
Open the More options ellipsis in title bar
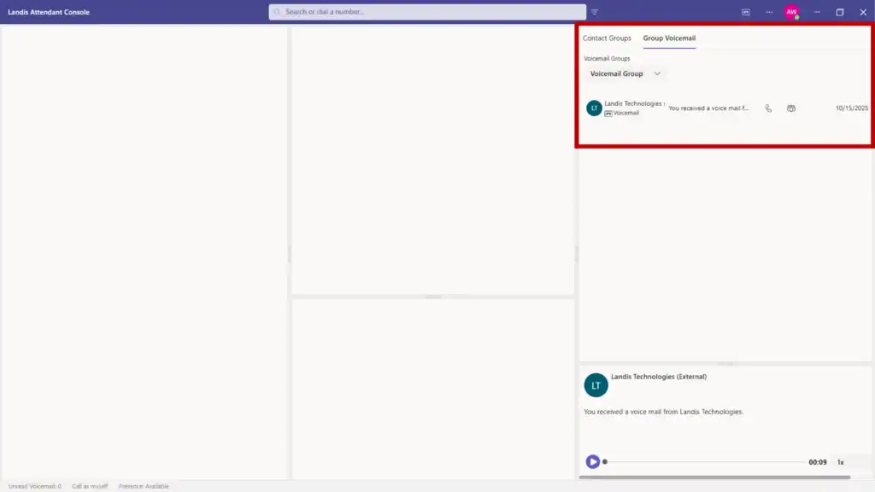point(768,12)
